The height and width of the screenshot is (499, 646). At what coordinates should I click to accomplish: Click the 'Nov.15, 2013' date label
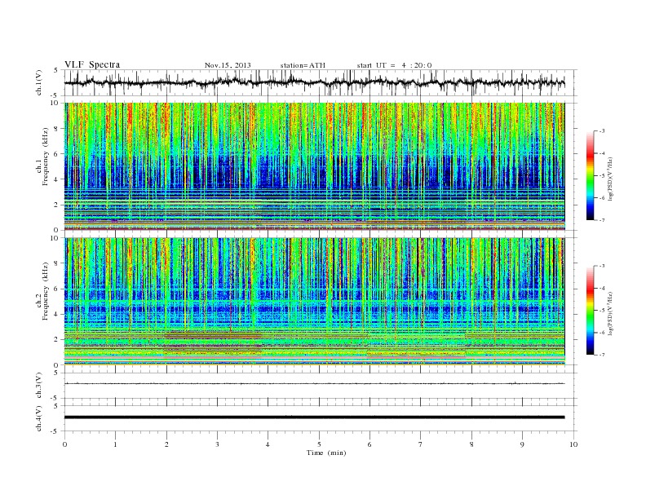[x=228, y=65]
